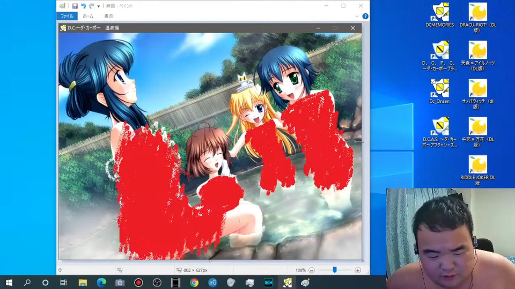The image size is (515, 289).
Task: Click the red record button app on the taskbar
Action: [138, 283]
